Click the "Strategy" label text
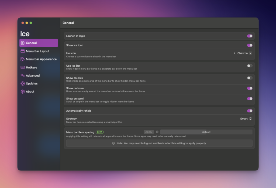This screenshot has height=188, width=276. pyautogui.click(x=71, y=119)
